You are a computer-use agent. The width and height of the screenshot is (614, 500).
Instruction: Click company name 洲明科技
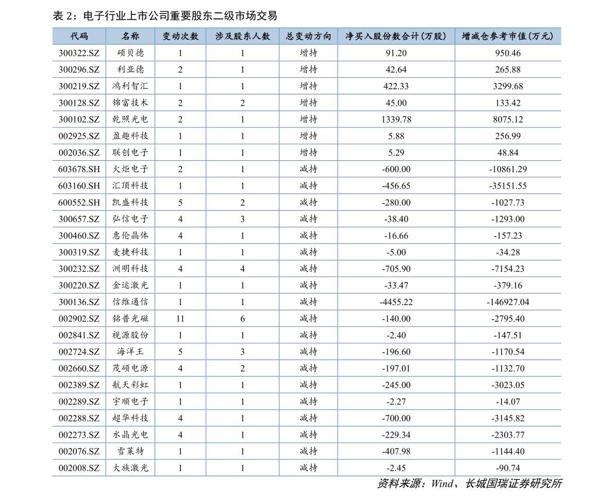coord(130,269)
